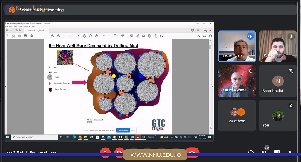Open Excel from the taskbar
The height and width of the screenshot is (162, 301).
click(144, 137)
